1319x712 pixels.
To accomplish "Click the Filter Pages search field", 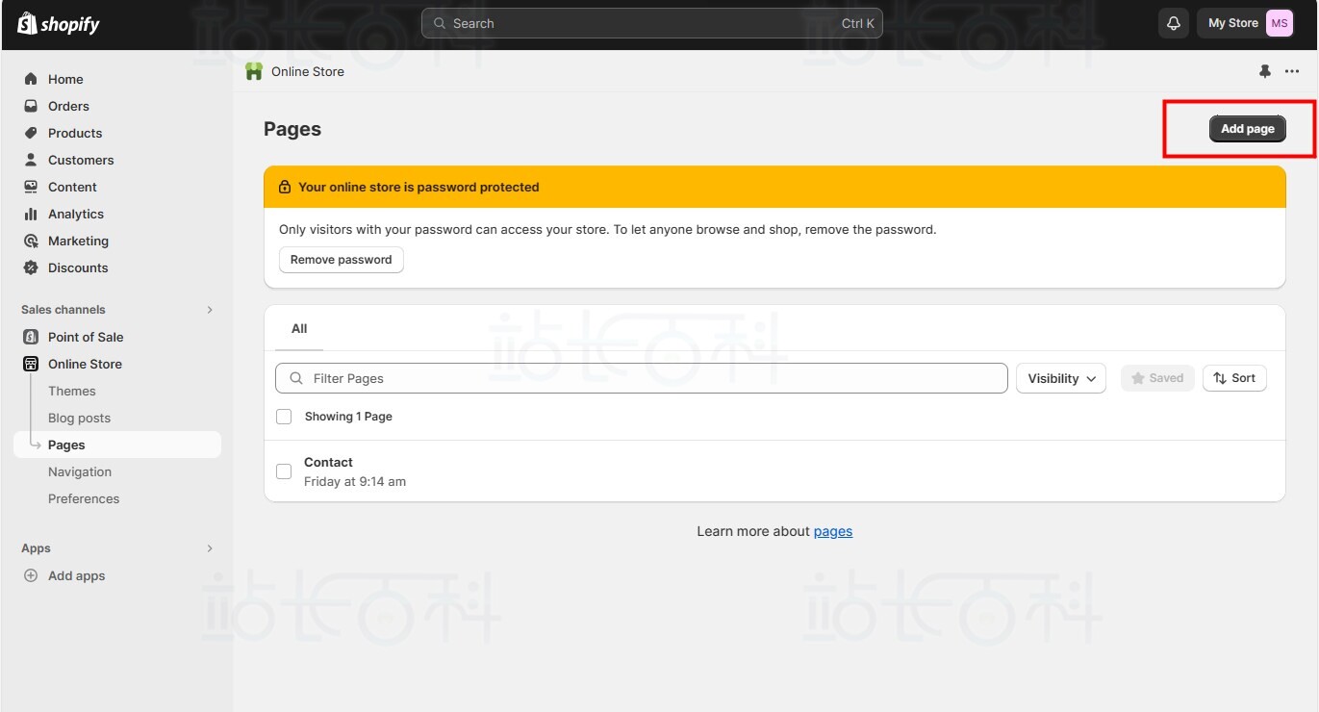I will tap(641, 378).
